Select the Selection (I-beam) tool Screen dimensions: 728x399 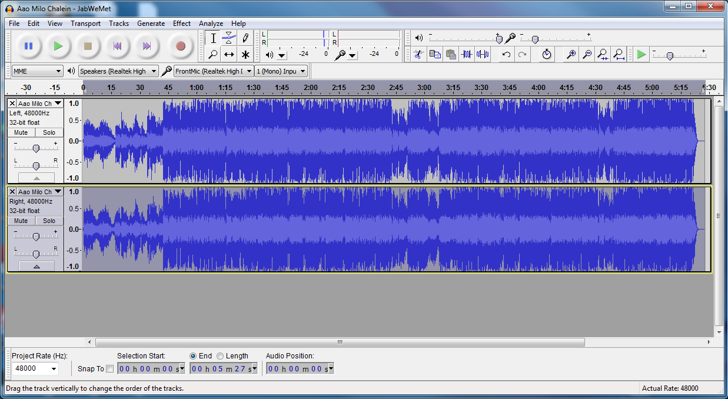click(213, 38)
